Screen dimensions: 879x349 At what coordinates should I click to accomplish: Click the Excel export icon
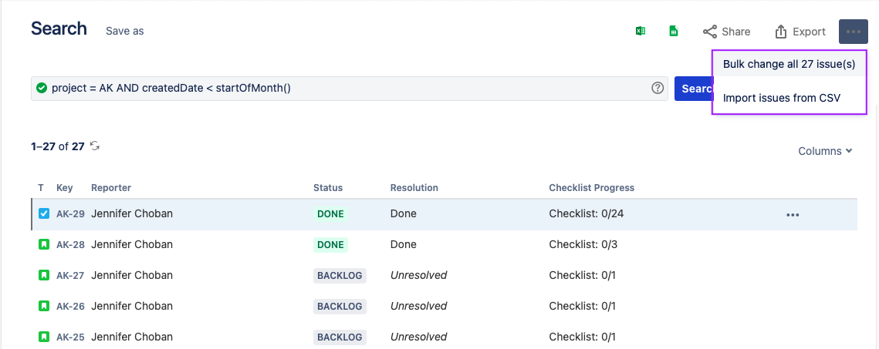[x=640, y=32]
